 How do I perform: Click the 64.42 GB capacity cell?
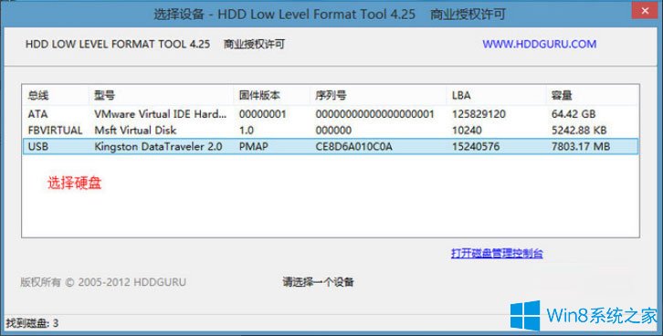click(574, 114)
